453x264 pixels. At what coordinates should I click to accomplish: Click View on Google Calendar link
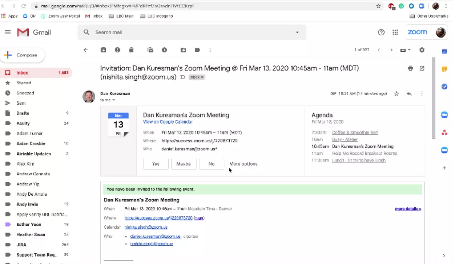click(x=168, y=122)
